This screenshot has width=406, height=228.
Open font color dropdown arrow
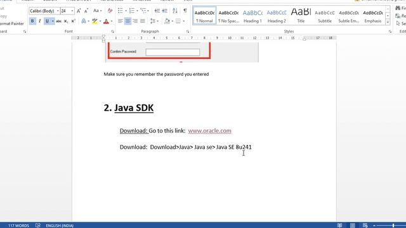coord(112,21)
